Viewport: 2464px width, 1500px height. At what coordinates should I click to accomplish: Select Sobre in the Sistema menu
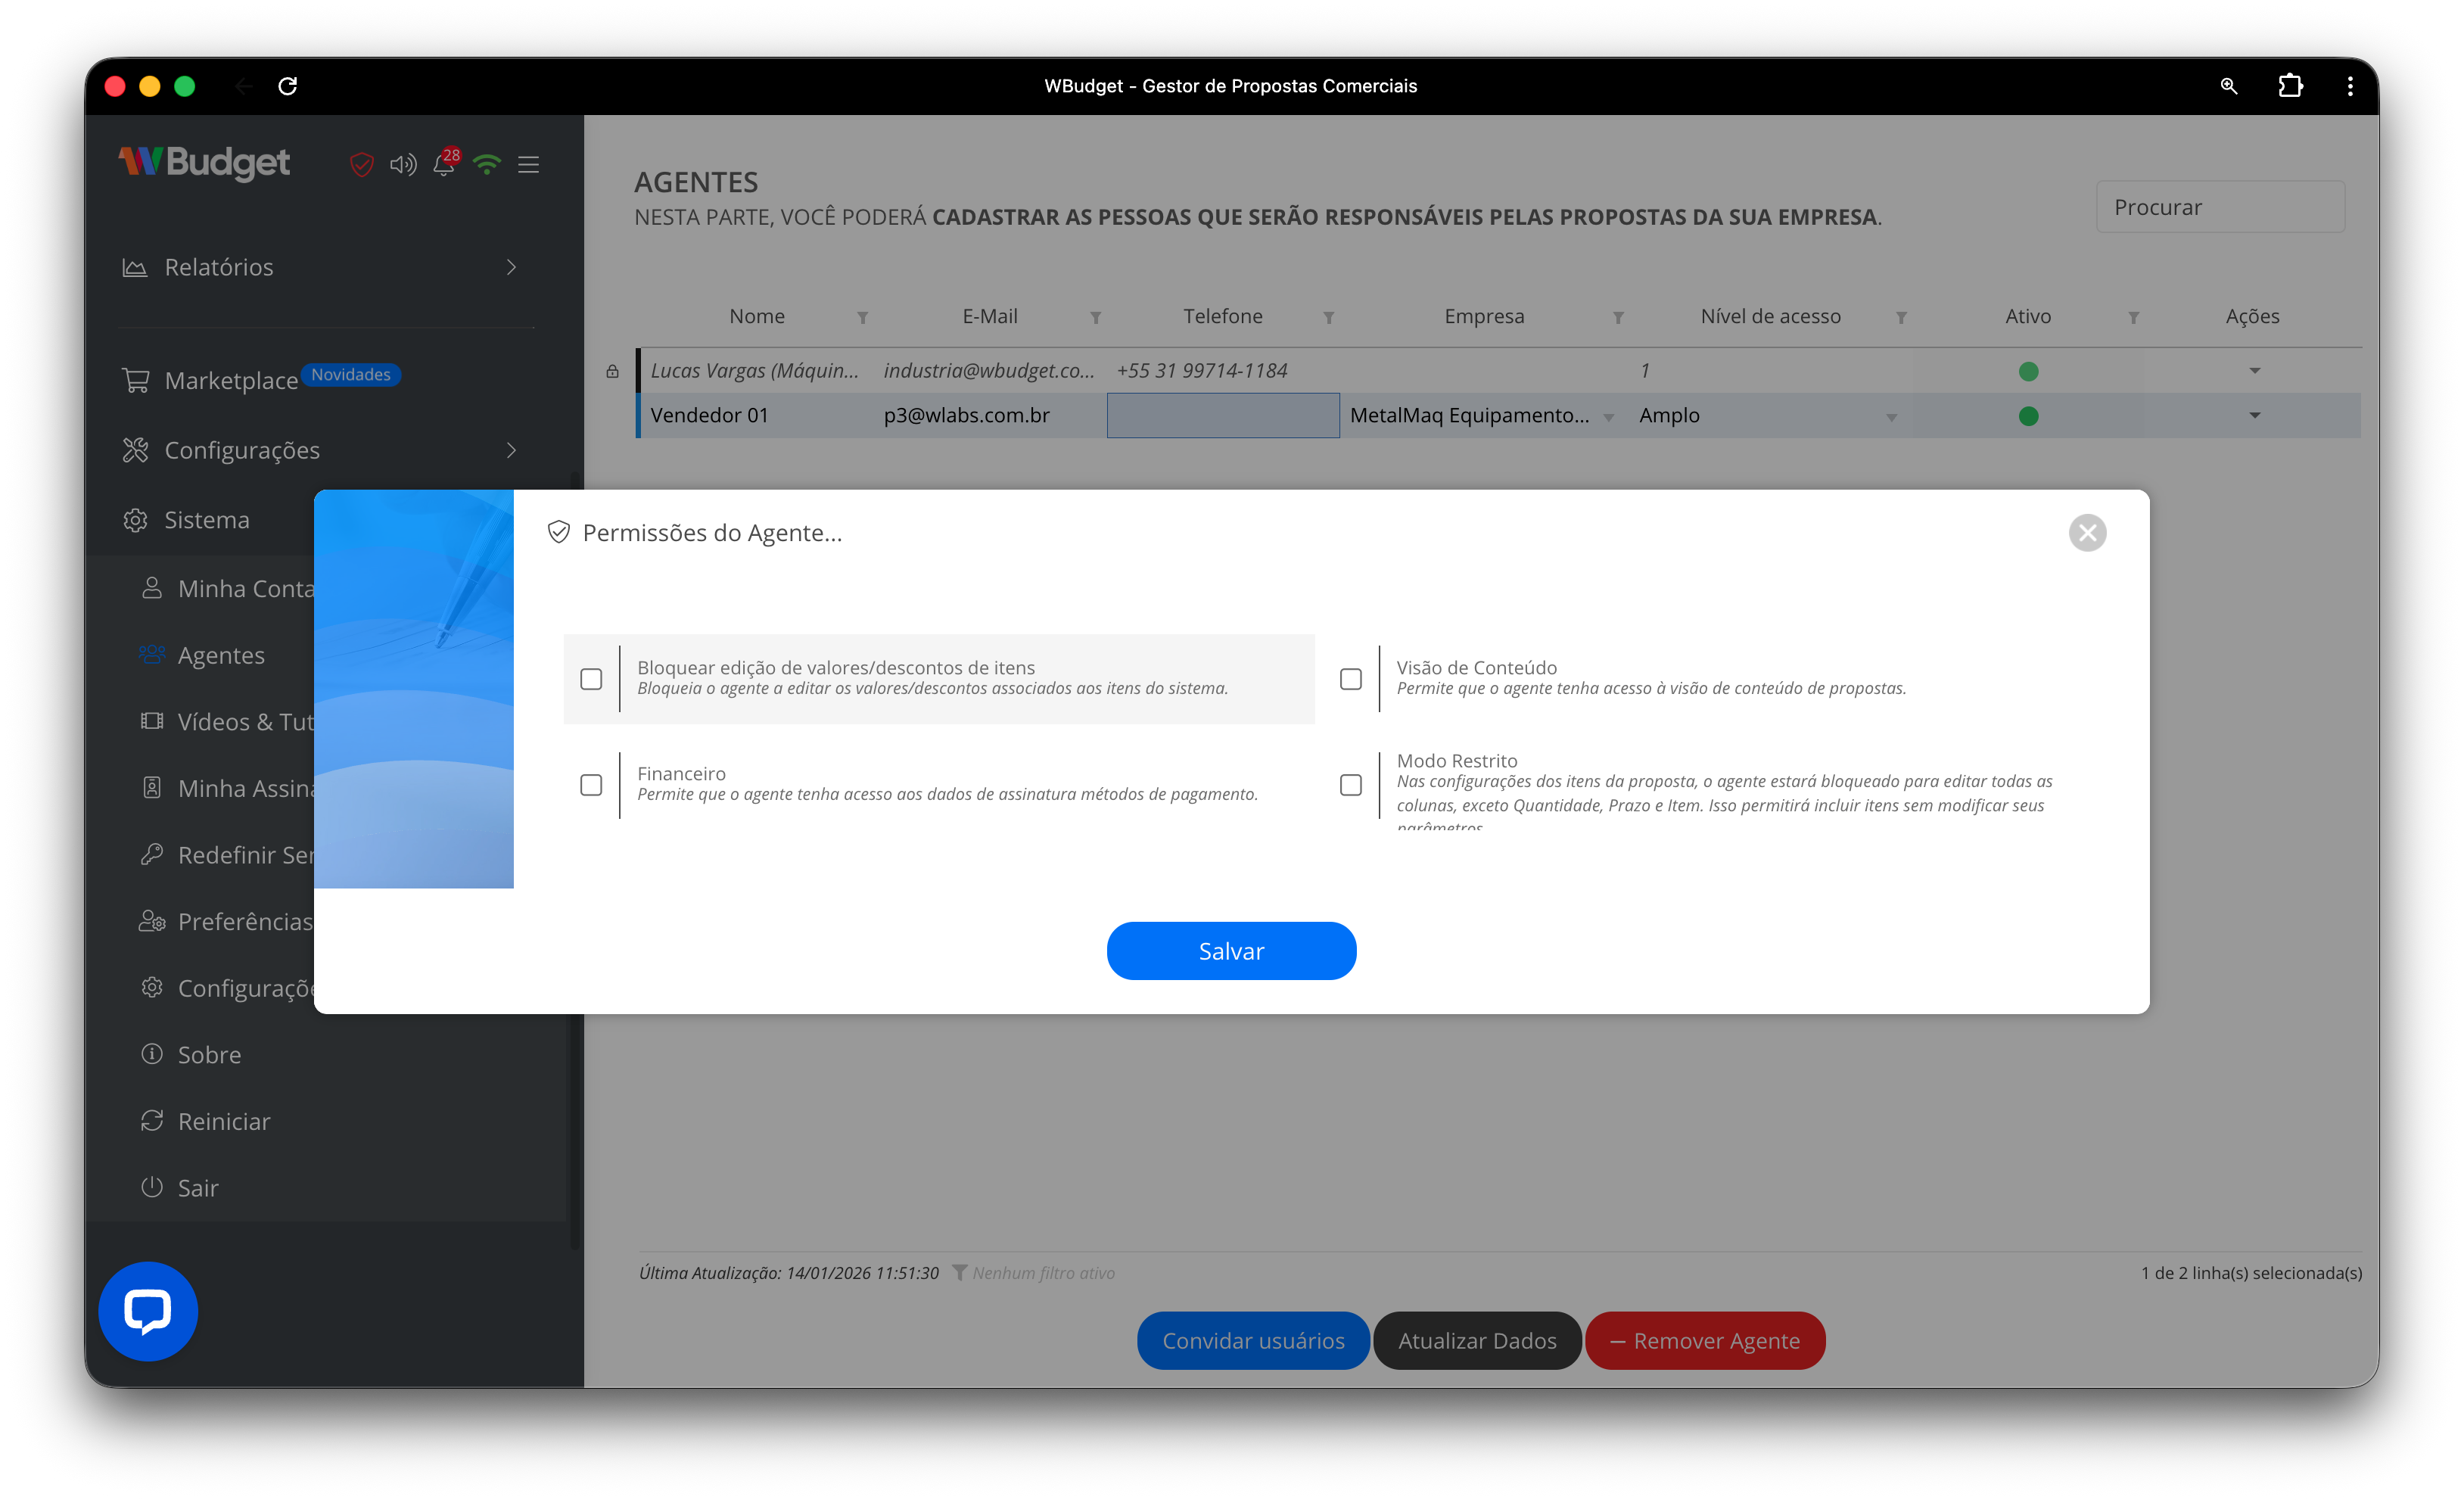click(209, 1054)
